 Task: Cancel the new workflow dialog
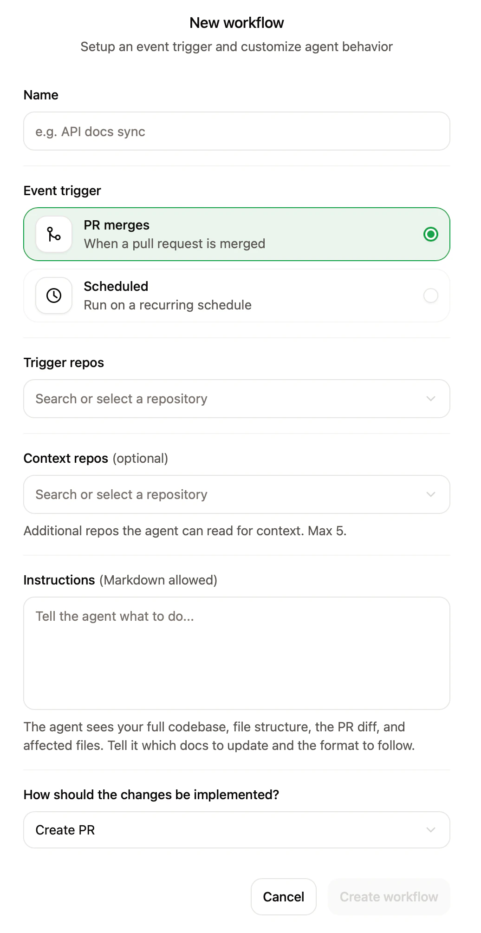coord(284,897)
